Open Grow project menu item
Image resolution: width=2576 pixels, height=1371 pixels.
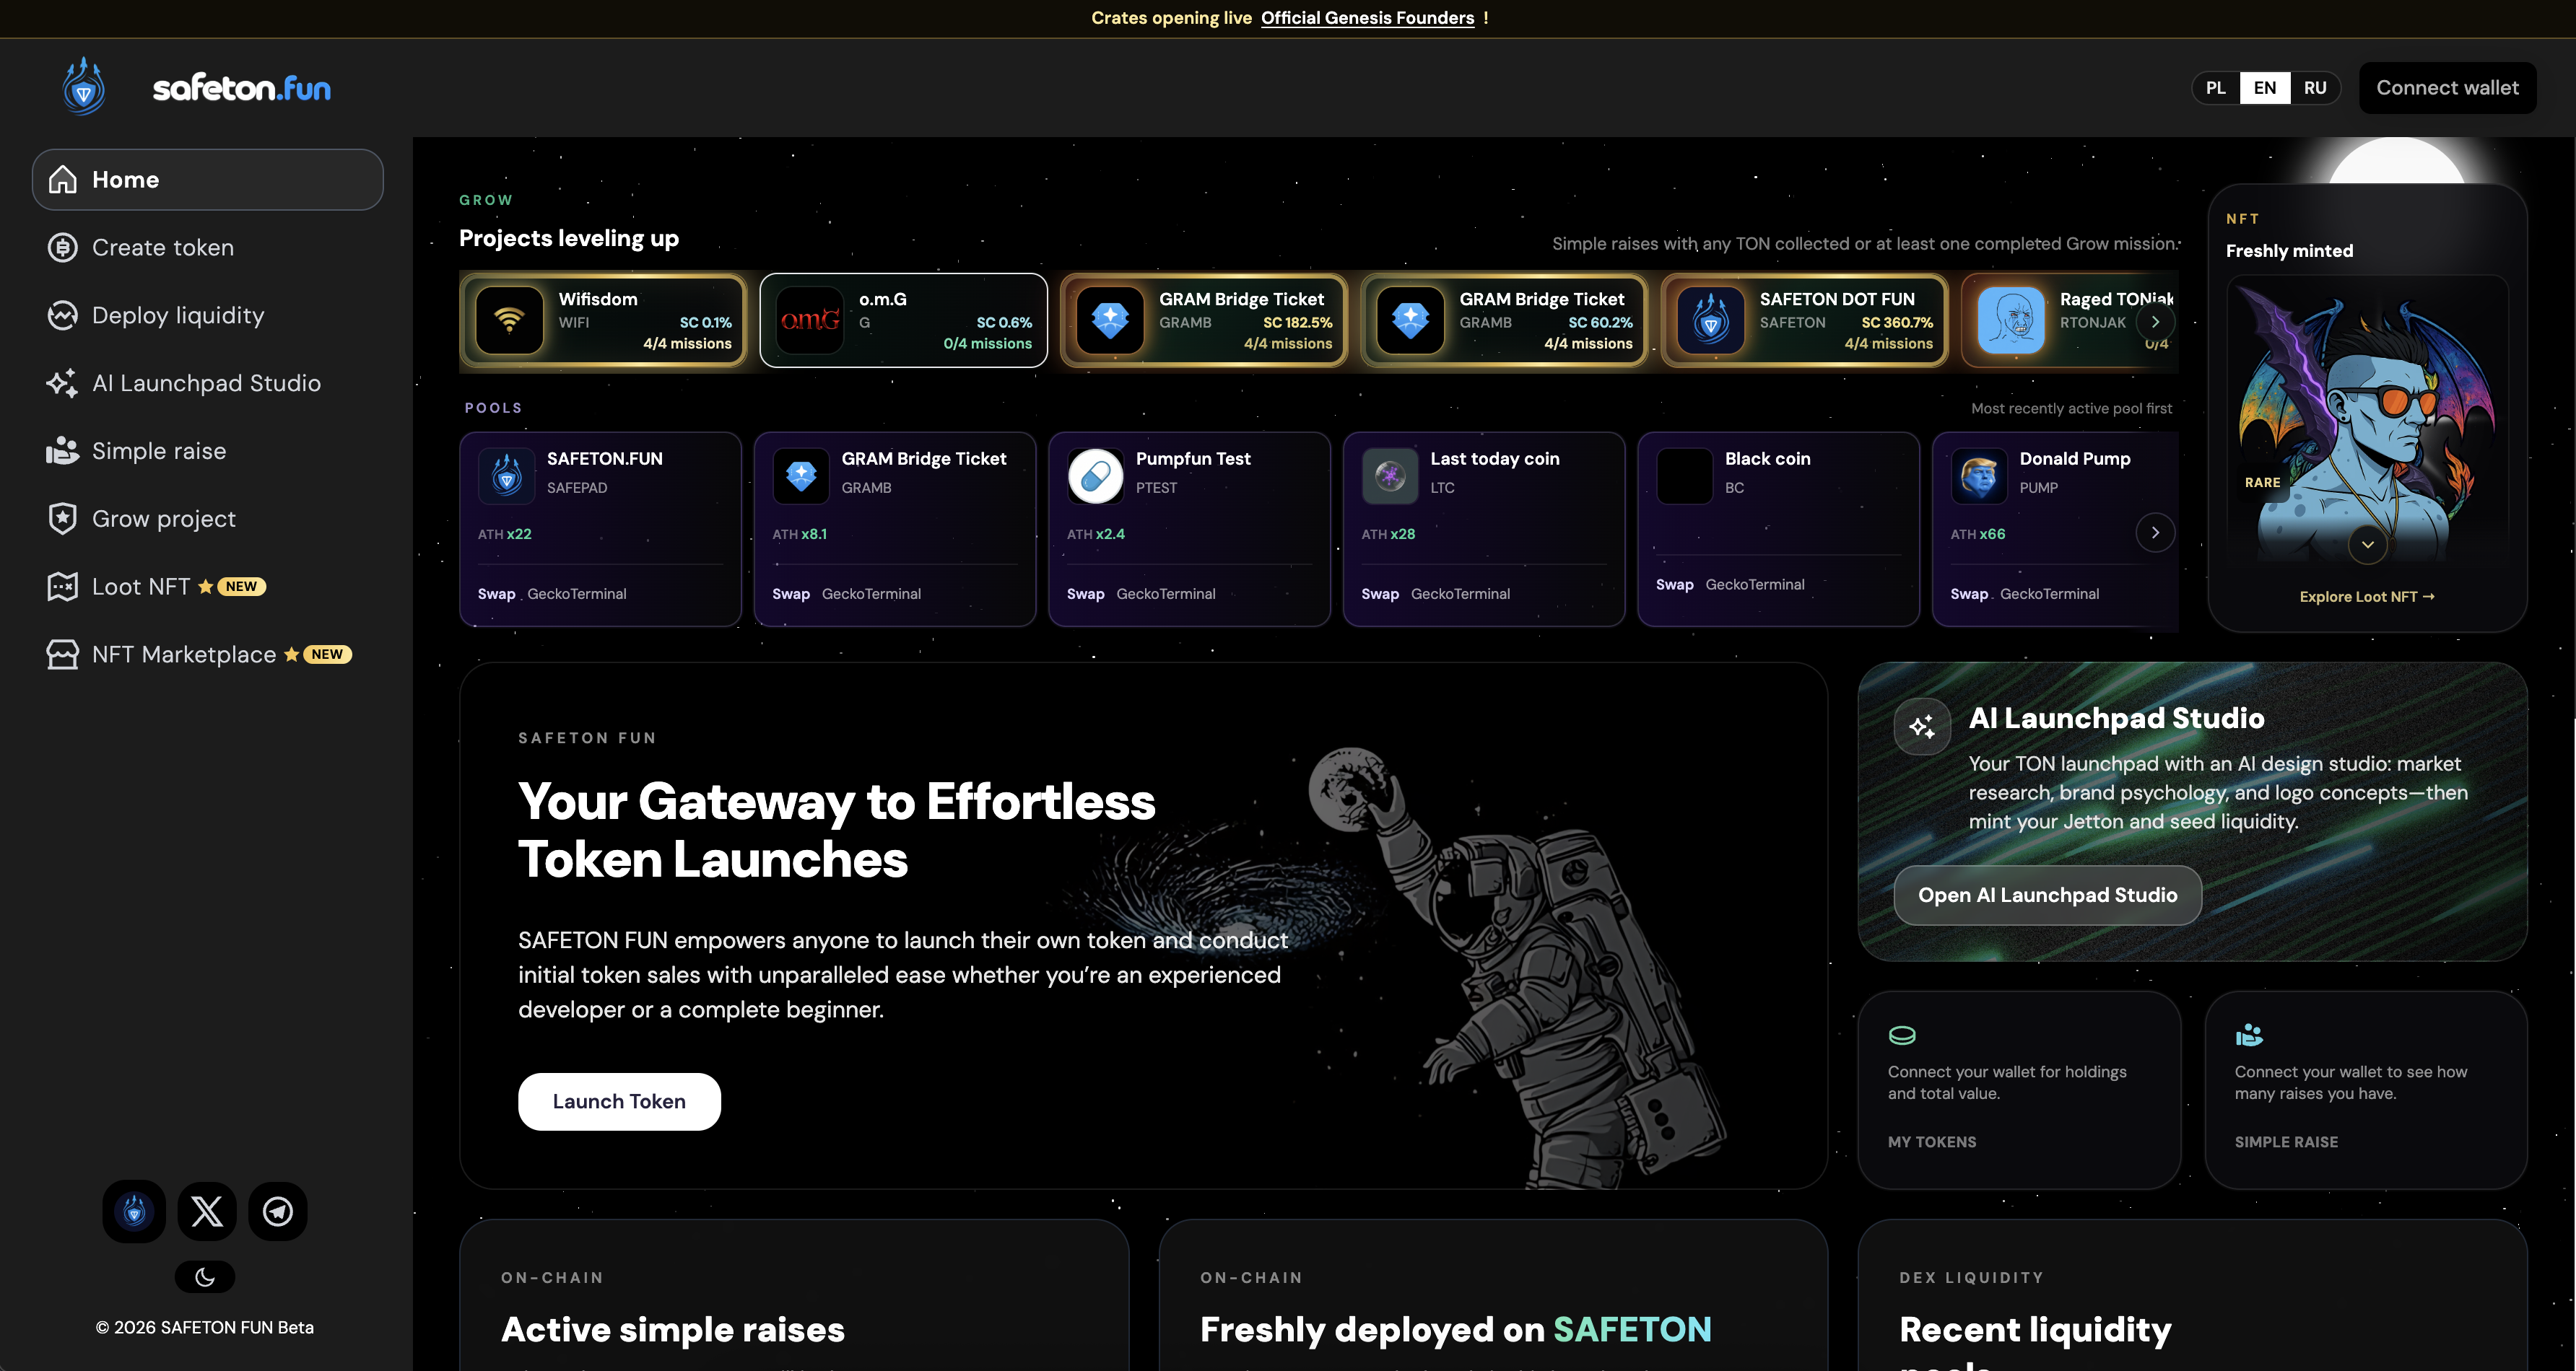tap(208, 520)
